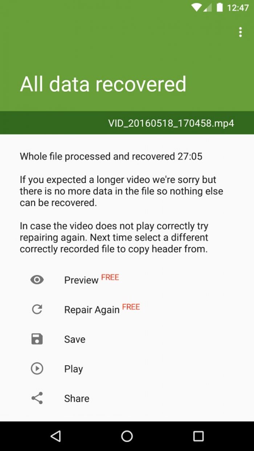Viewport: 254px width, 451px height.
Task: Tap the red FREE badge beside Preview
Action: coord(110,277)
